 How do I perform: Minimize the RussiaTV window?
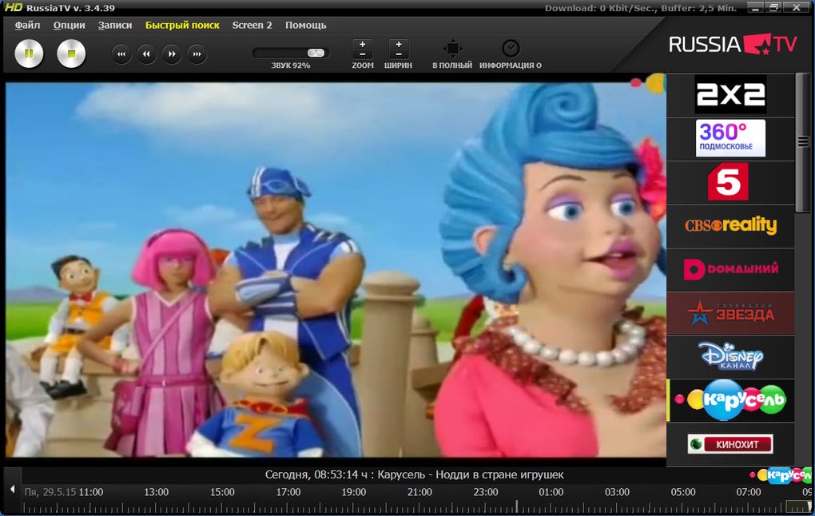756,8
